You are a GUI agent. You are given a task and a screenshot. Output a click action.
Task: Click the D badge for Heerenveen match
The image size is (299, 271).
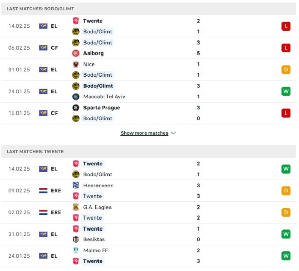[286, 191]
